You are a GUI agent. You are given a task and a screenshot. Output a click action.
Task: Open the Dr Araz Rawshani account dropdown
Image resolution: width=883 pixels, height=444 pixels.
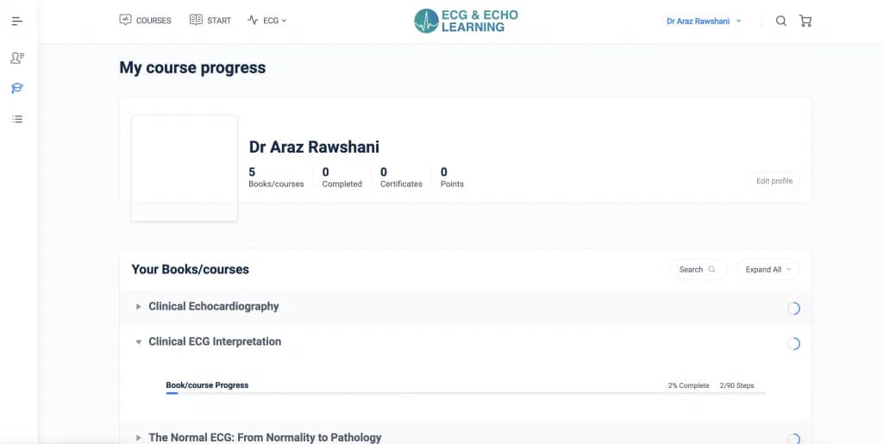coord(704,21)
